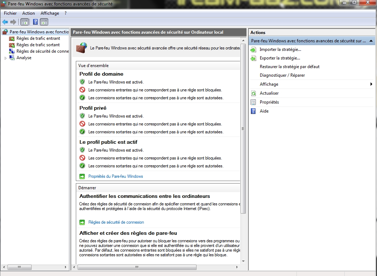
Task: Click the Importer la stratégie icon
Action: point(253,49)
